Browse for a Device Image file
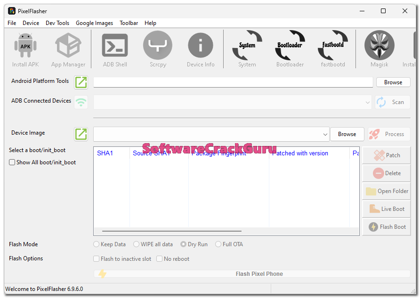420x298 pixels. (347, 134)
